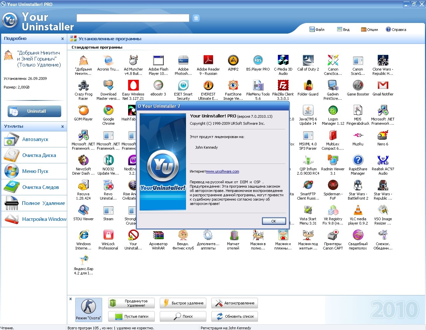Select the WinLock Professional icon

pos(108,235)
